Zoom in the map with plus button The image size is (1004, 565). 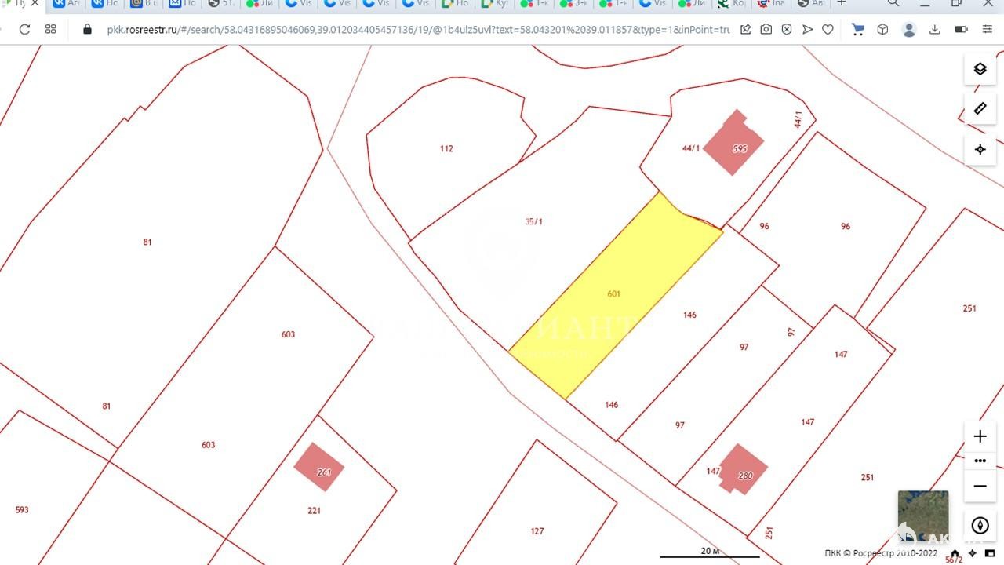980,436
